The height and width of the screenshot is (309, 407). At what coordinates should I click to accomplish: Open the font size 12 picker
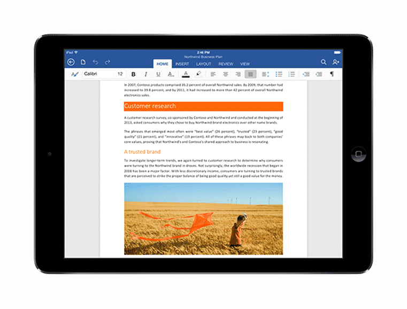[120, 74]
